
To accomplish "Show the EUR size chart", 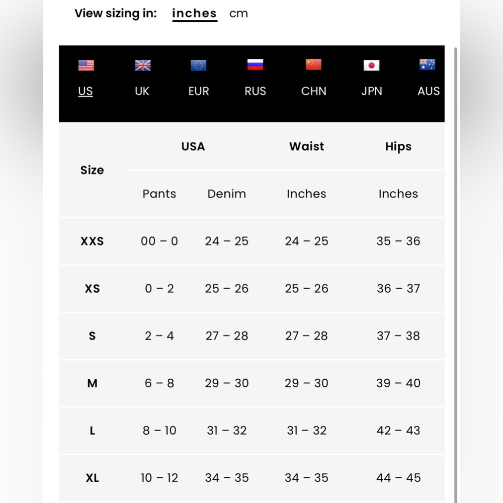I will coord(199,91).
